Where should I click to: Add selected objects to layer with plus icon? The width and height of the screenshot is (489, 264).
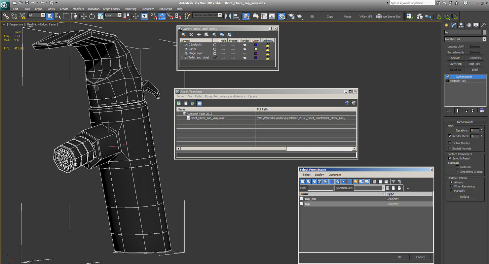coord(199,34)
